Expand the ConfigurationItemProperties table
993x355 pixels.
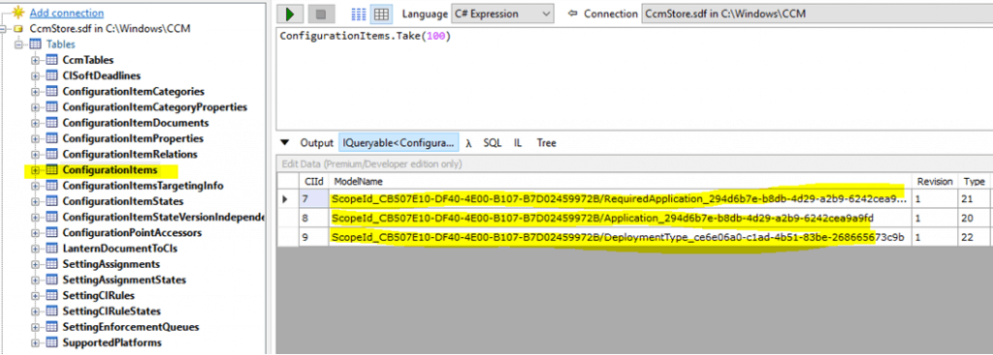36,138
